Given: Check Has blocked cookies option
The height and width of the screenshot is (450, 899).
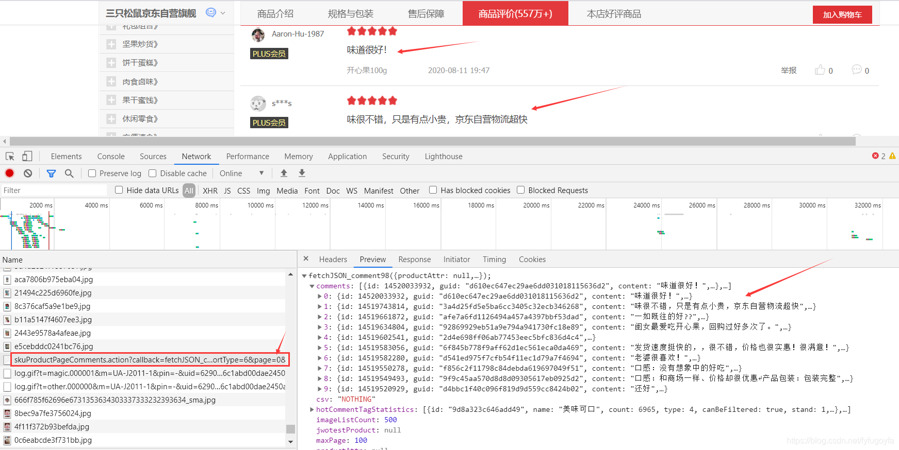Looking at the screenshot, I should point(433,190).
